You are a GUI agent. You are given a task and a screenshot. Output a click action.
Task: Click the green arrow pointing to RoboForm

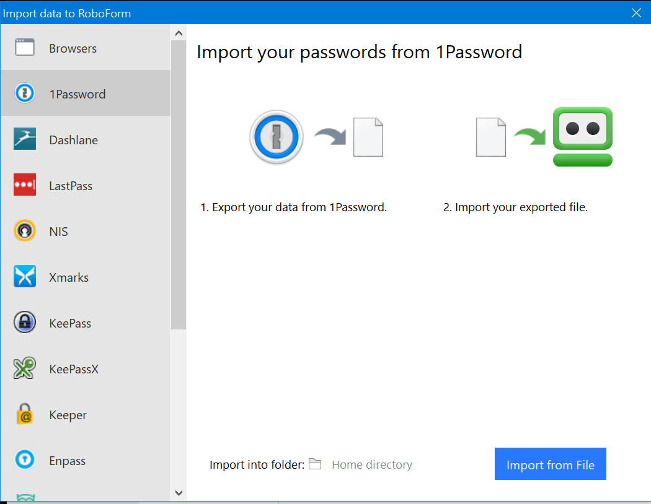pos(530,136)
